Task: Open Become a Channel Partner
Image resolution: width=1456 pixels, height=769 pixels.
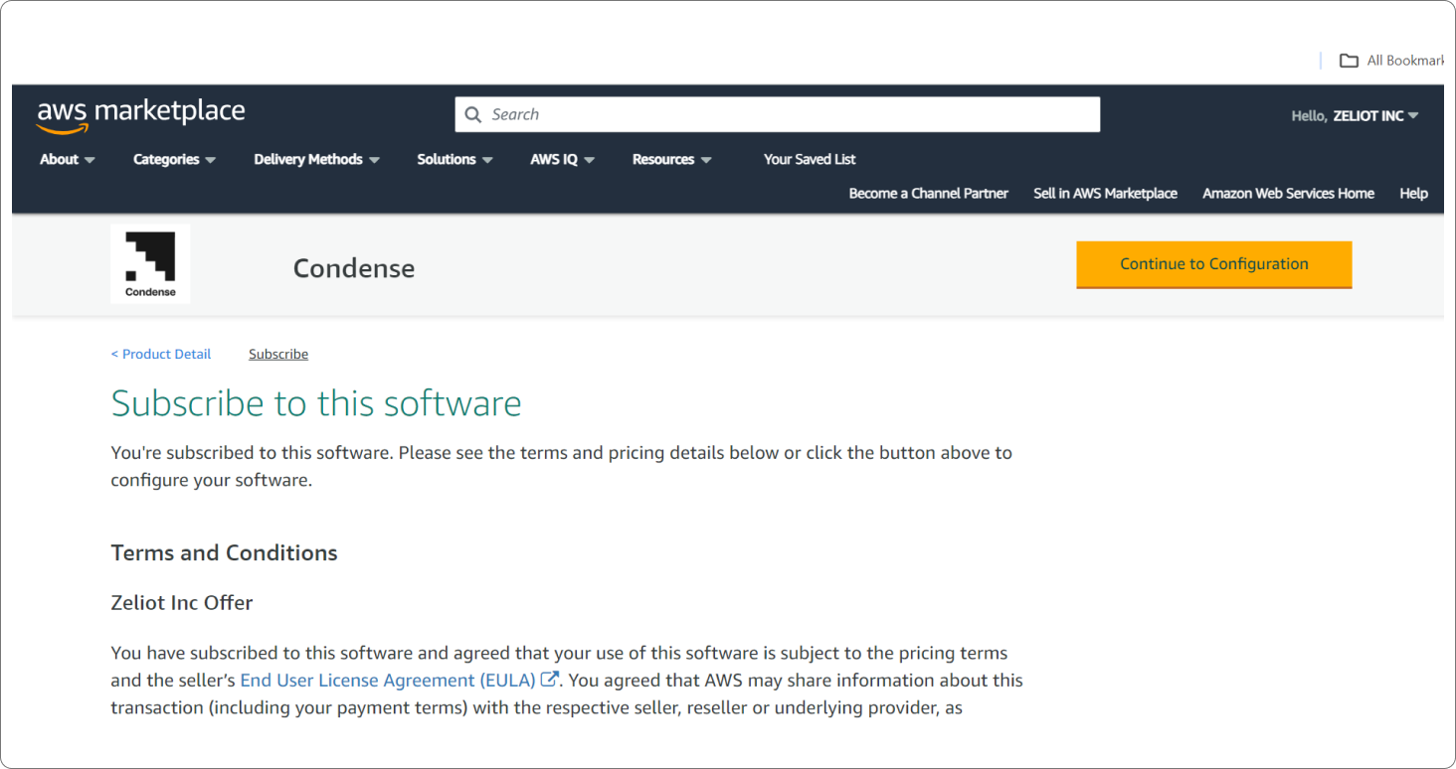Action: pyautogui.click(x=928, y=194)
